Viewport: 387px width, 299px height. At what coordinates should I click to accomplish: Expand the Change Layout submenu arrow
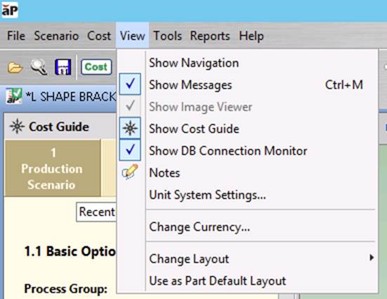(372, 258)
